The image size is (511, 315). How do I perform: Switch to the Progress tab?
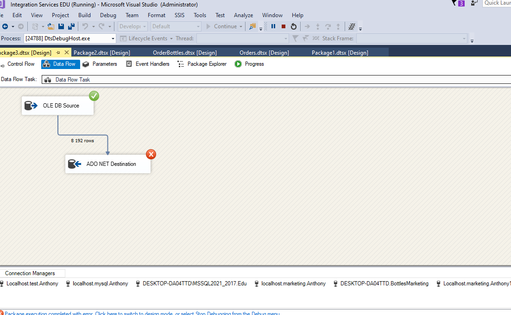point(249,64)
